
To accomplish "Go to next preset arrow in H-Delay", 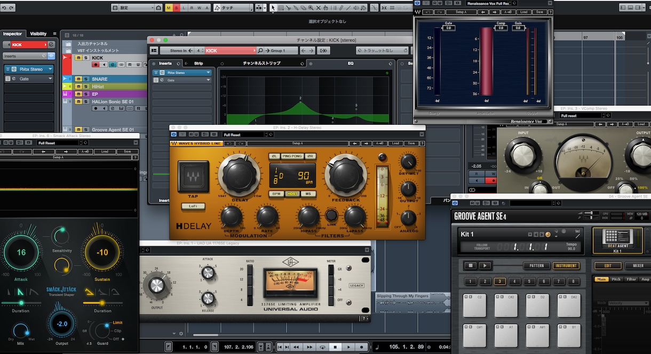I will click(366, 143).
